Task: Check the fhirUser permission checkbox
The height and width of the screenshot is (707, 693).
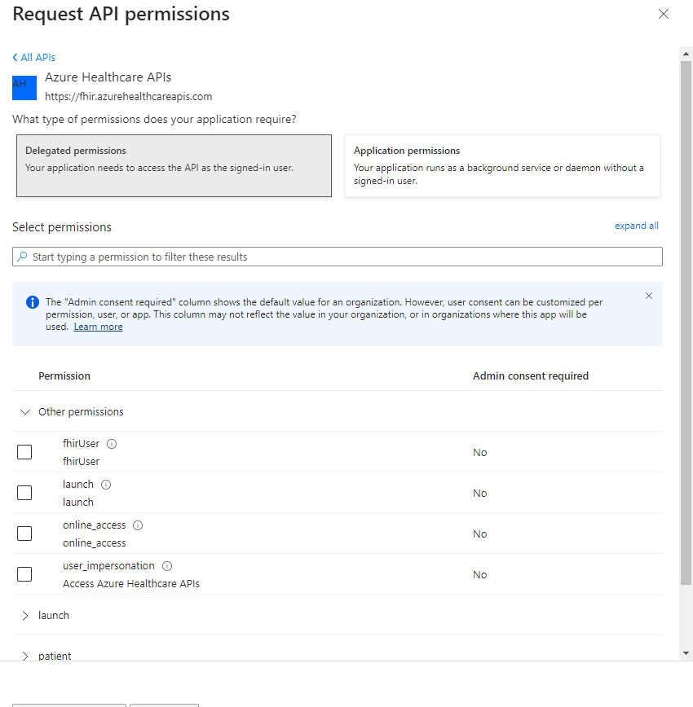Action: pos(24,451)
